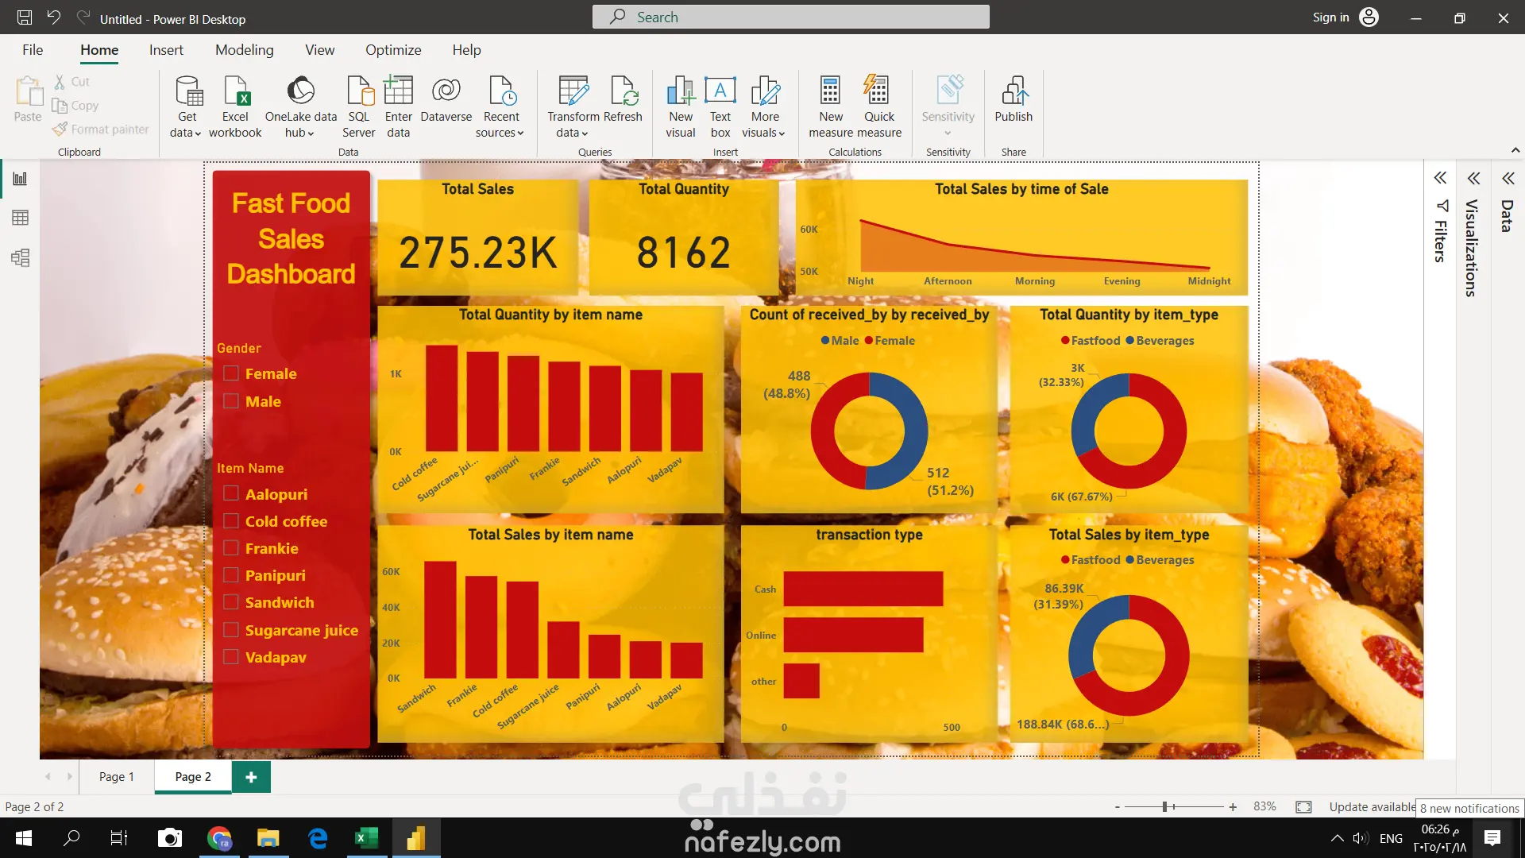The image size is (1525, 858).
Task: Open the Get data dropdown
Action: pyautogui.click(x=186, y=133)
